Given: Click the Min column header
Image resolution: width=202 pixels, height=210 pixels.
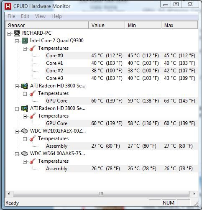Looking at the screenshot, I should [x=143, y=25].
